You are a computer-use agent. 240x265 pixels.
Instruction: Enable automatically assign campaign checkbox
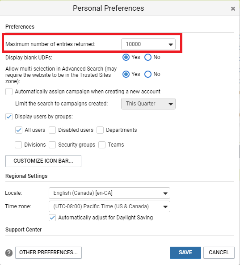click(x=9, y=92)
